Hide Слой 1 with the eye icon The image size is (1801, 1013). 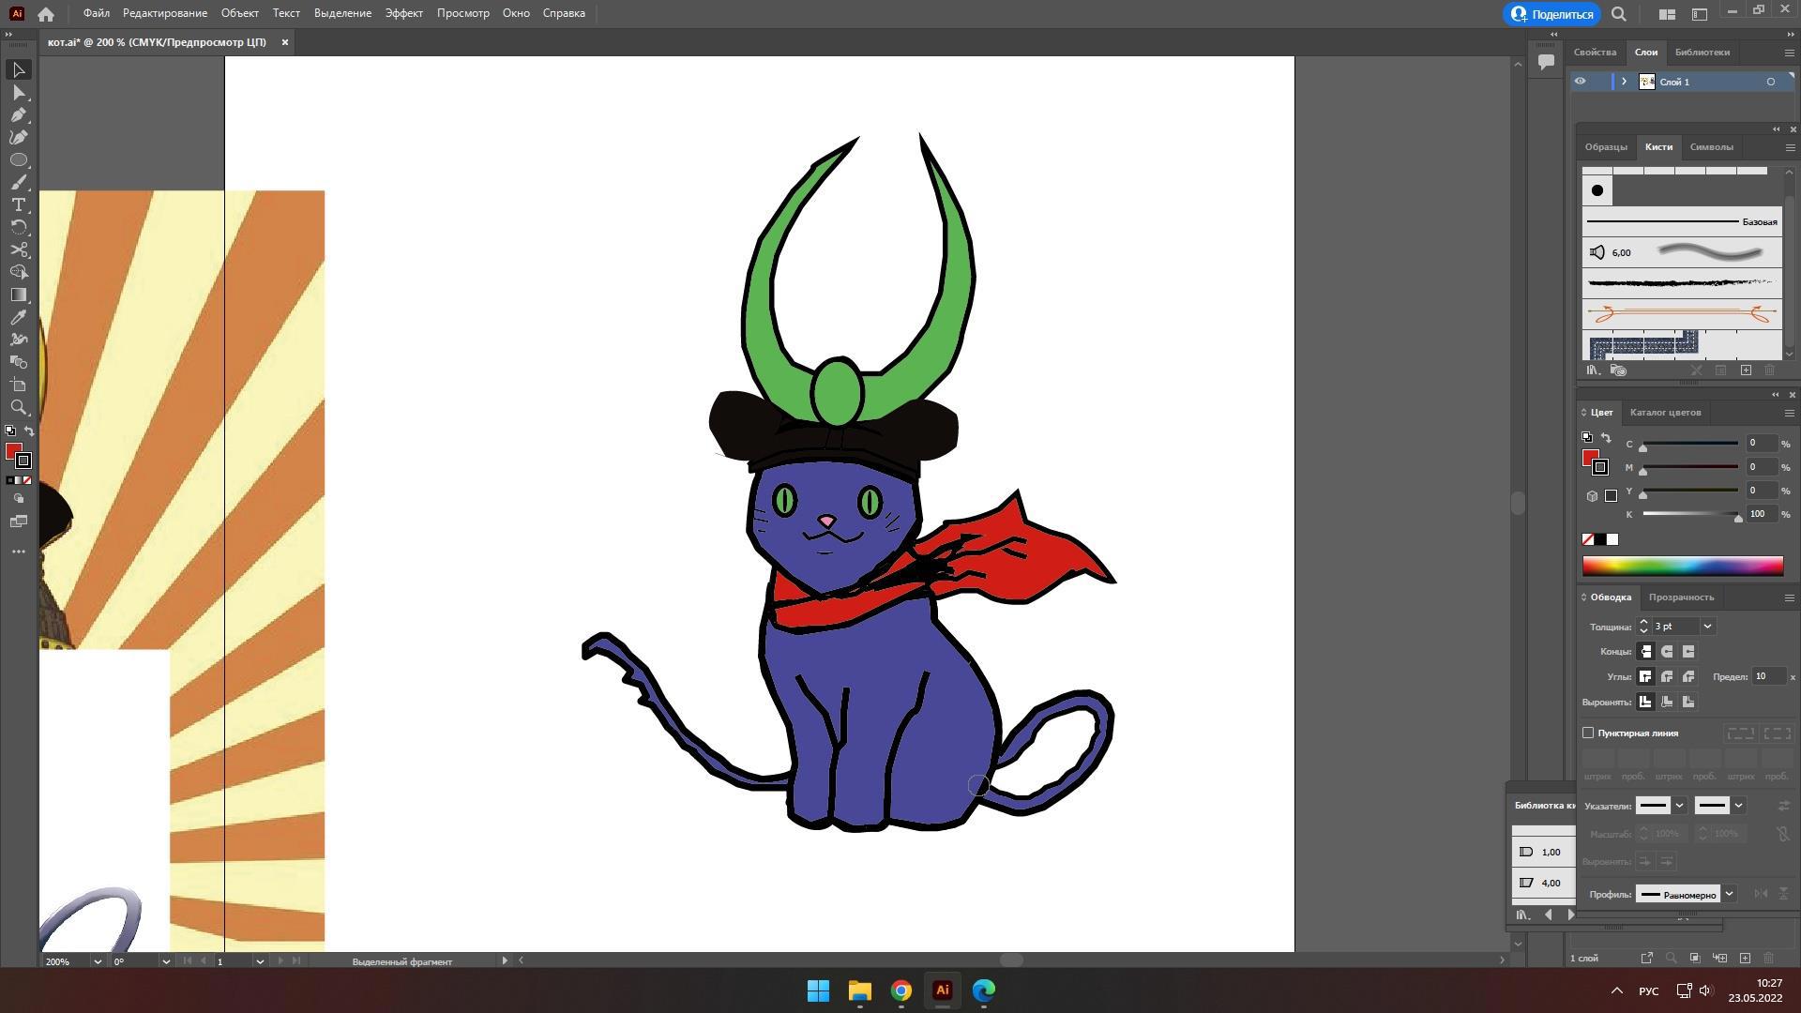pyautogui.click(x=1580, y=82)
